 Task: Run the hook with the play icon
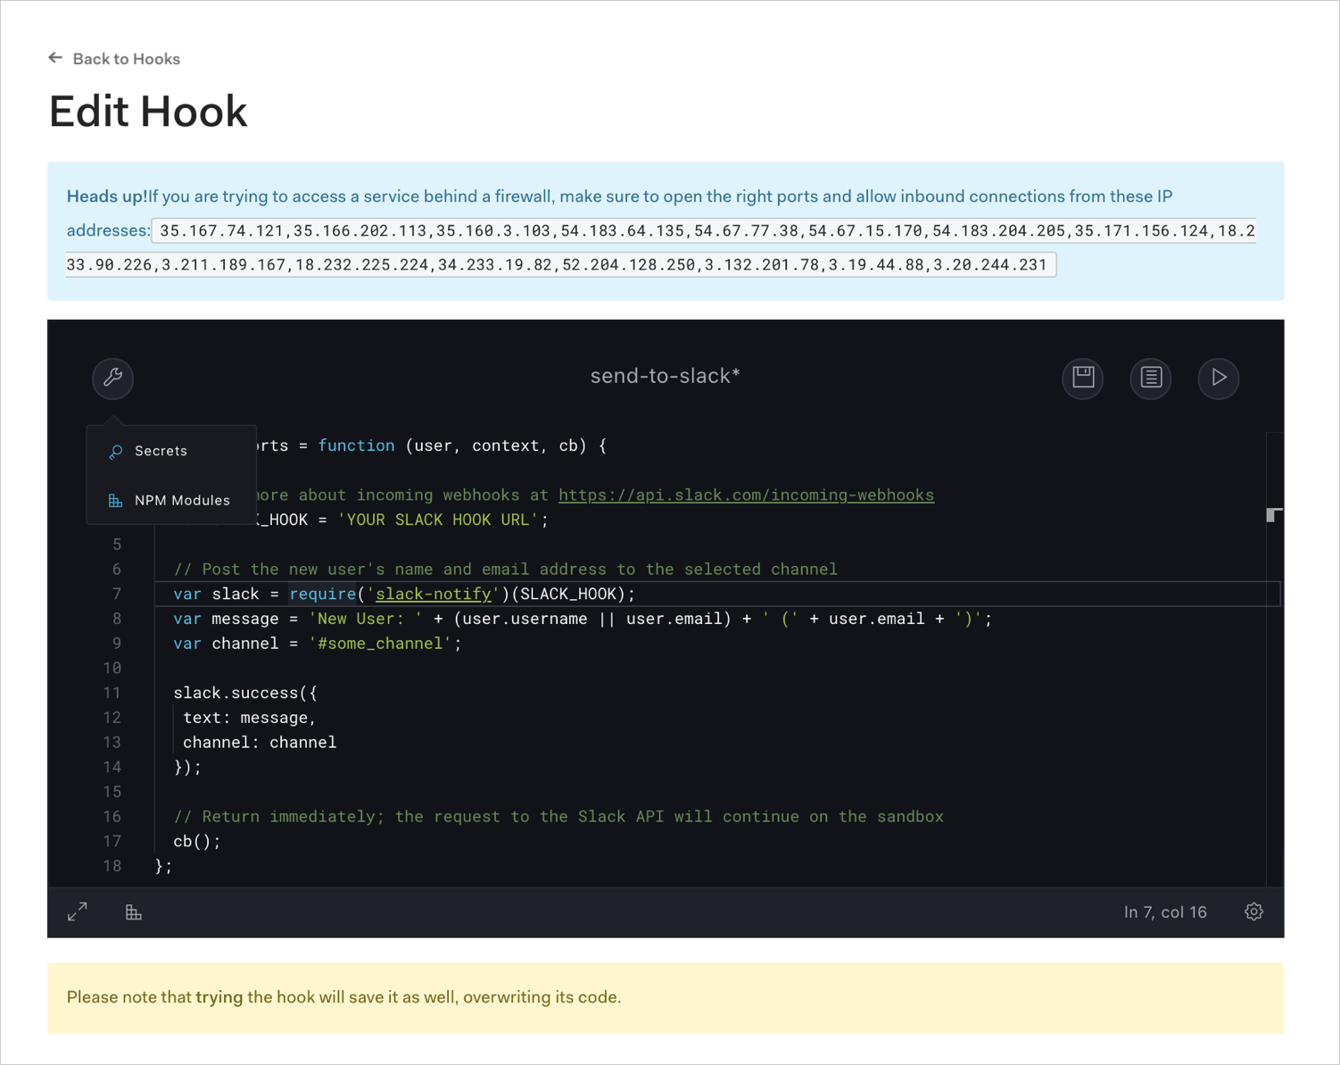pos(1219,379)
